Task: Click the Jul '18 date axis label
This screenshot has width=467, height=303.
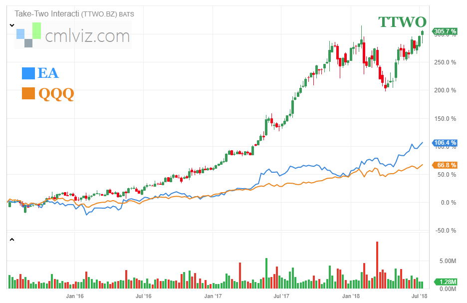Action: tap(419, 296)
